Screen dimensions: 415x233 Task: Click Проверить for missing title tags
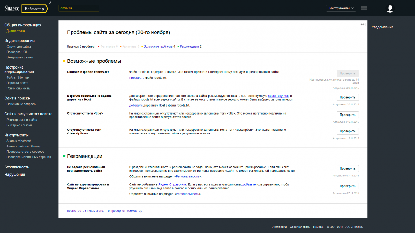tap(347, 115)
